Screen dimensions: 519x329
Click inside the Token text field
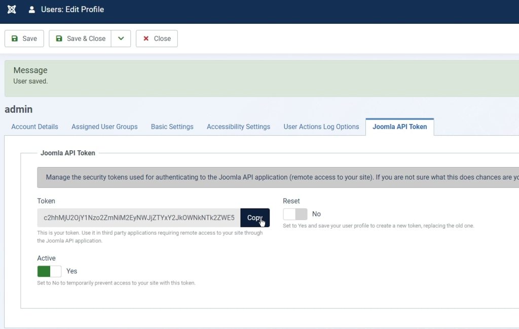pos(138,218)
